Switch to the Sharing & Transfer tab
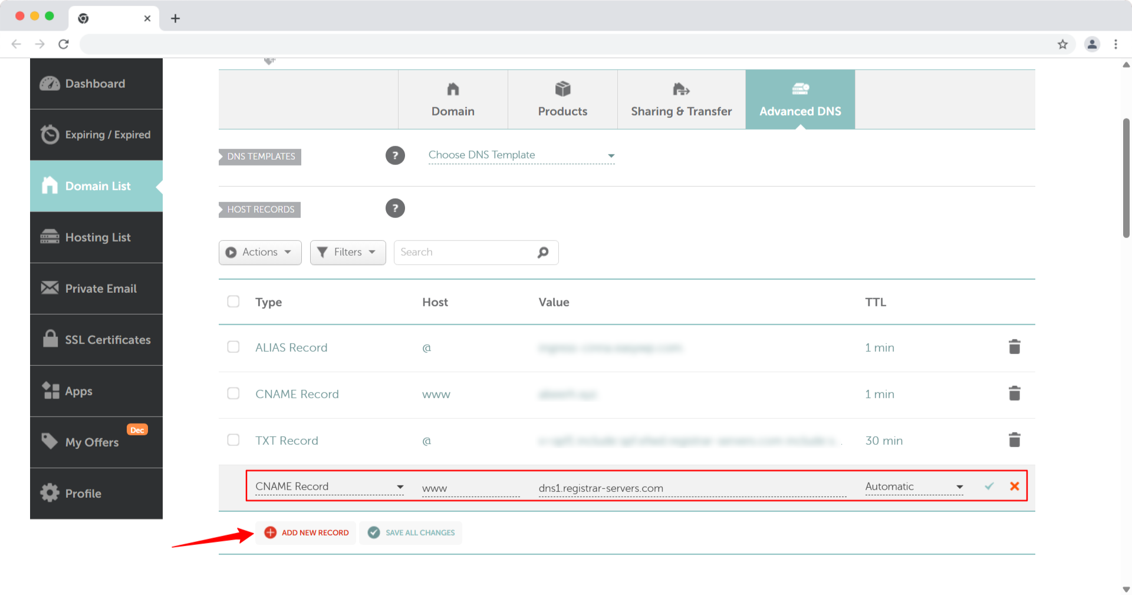The image size is (1132, 595). (x=681, y=100)
